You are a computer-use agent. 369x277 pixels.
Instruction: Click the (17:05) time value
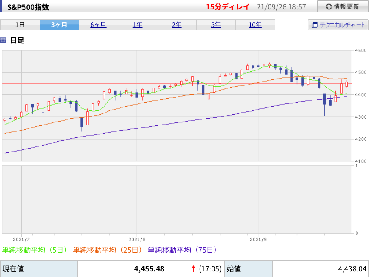click(x=210, y=269)
